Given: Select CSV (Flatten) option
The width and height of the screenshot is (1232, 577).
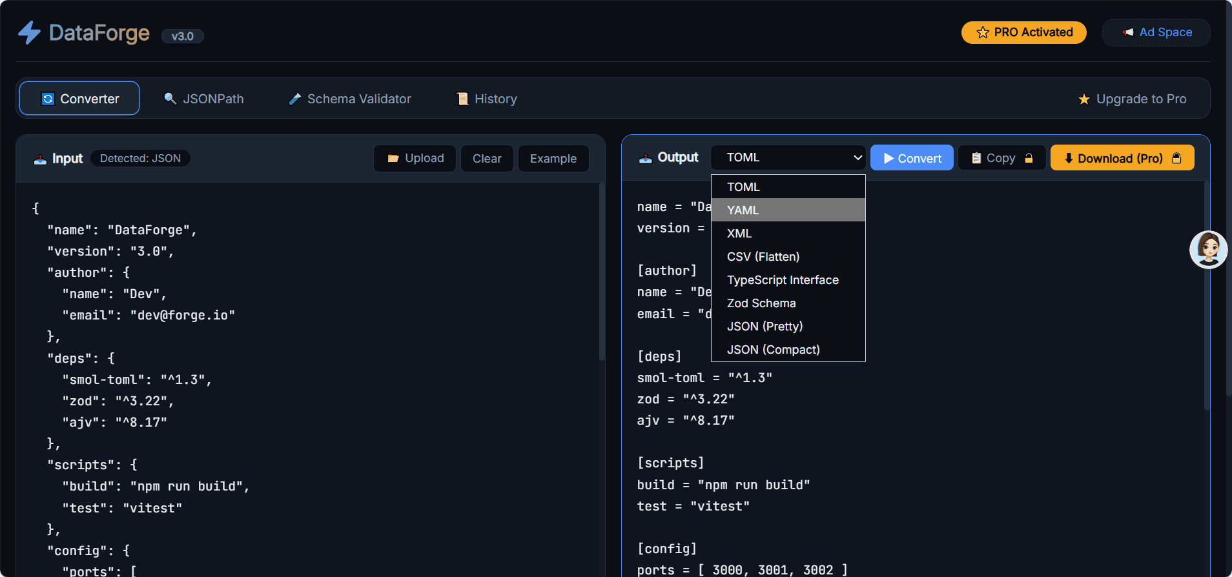Looking at the screenshot, I should click(788, 256).
